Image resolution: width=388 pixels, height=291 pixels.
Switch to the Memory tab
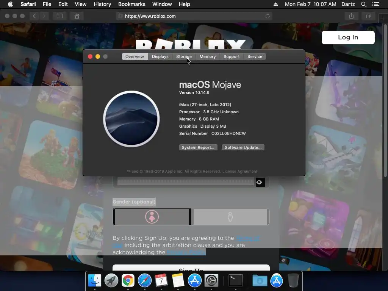coord(208,56)
